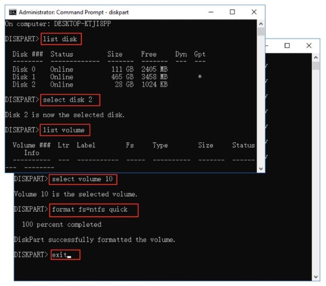Click the '111 GB' size value
Viewport: 326px width, 286px height.
pos(122,69)
